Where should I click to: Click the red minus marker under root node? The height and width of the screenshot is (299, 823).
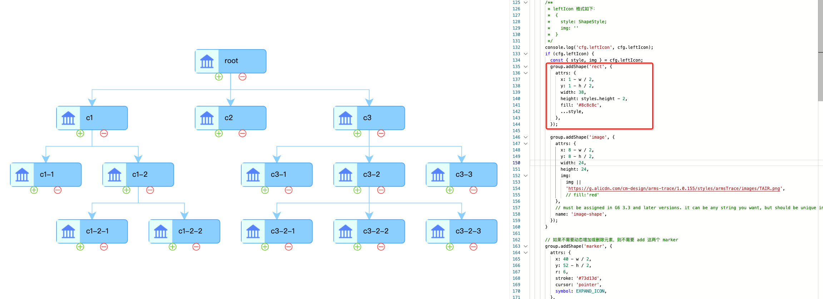242,77
